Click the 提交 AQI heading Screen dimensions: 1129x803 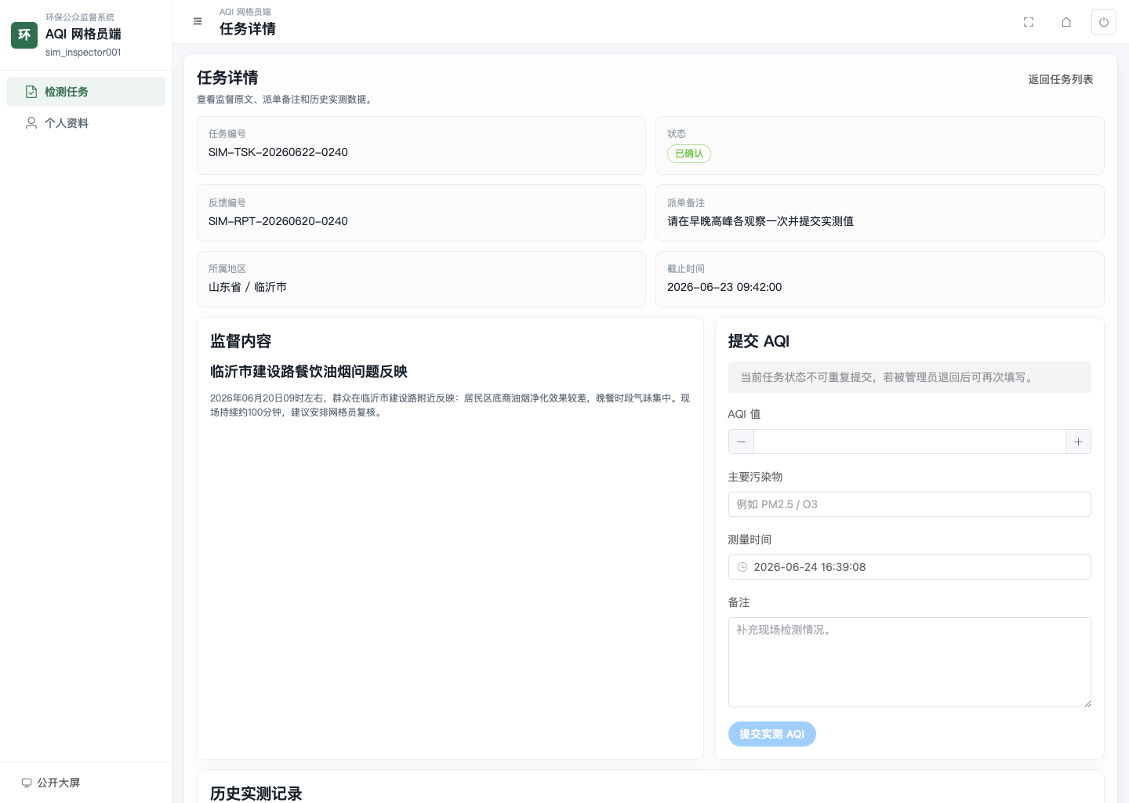pyautogui.click(x=759, y=341)
